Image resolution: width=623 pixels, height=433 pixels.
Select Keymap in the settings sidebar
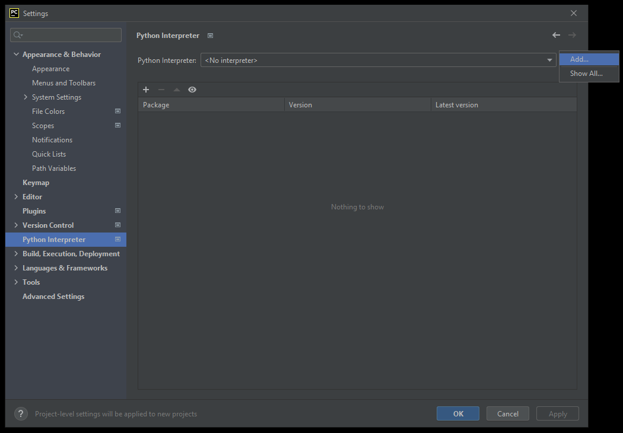(x=36, y=182)
